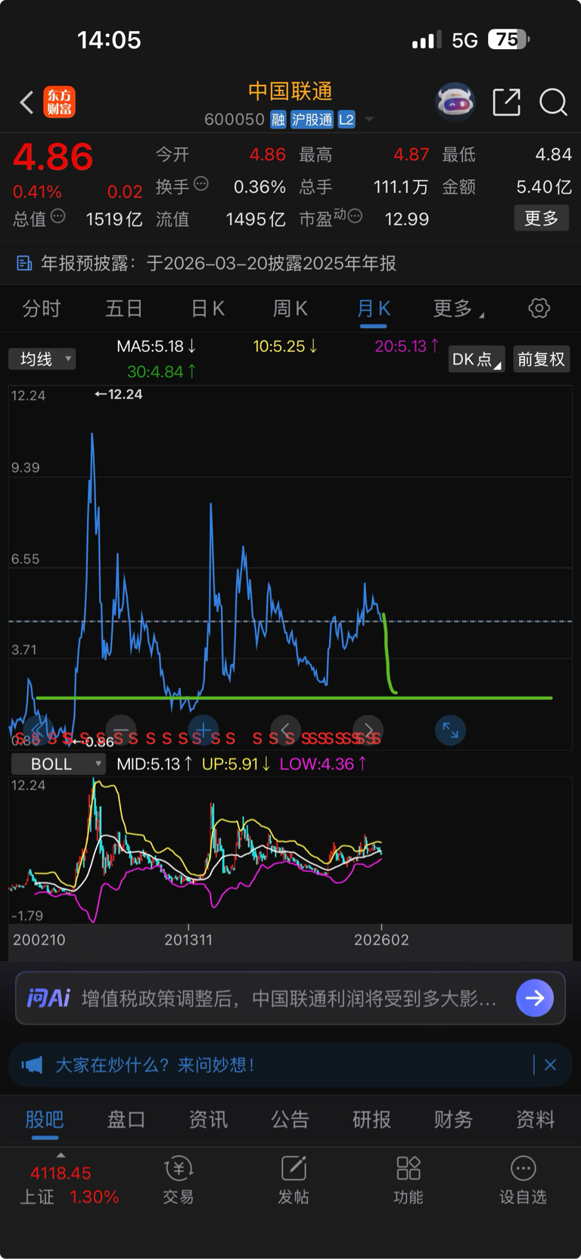Open chart settings gear icon

539,308
